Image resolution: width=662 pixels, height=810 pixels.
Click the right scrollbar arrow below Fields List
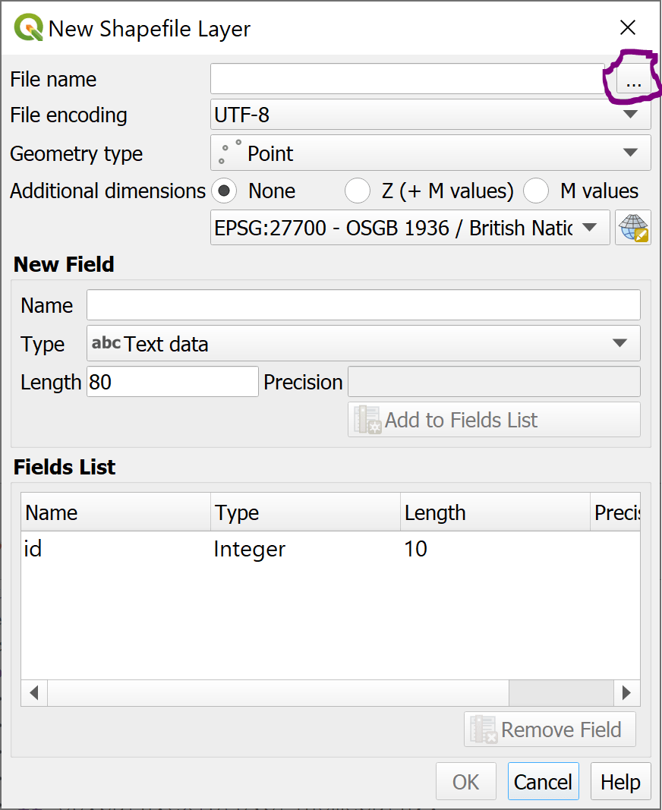coord(627,692)
